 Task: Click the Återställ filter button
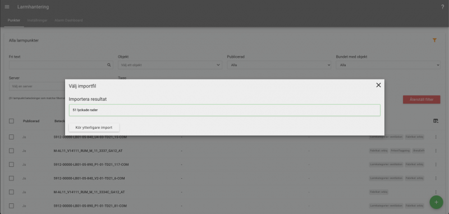point(421,99)
